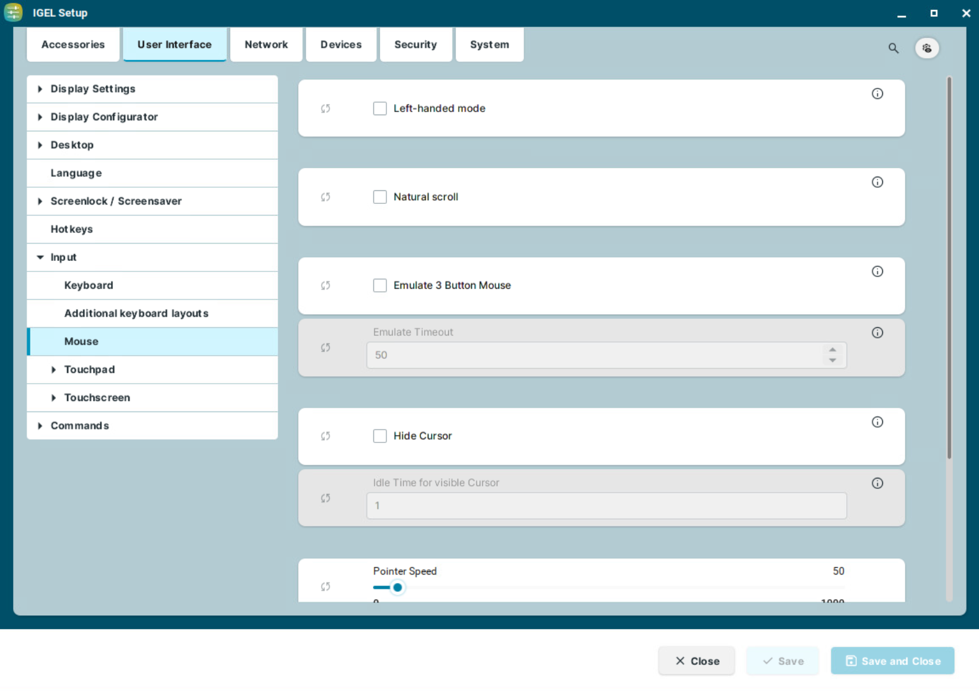Image resolution: width=979 pixels, height=691 pixels.
Task: Open the Security tab
Action: point(415,45)
